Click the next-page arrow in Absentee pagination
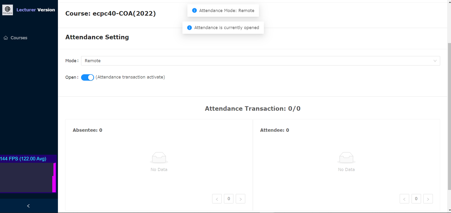This screenshot has height=213, width=451. (x=241, y=199)
